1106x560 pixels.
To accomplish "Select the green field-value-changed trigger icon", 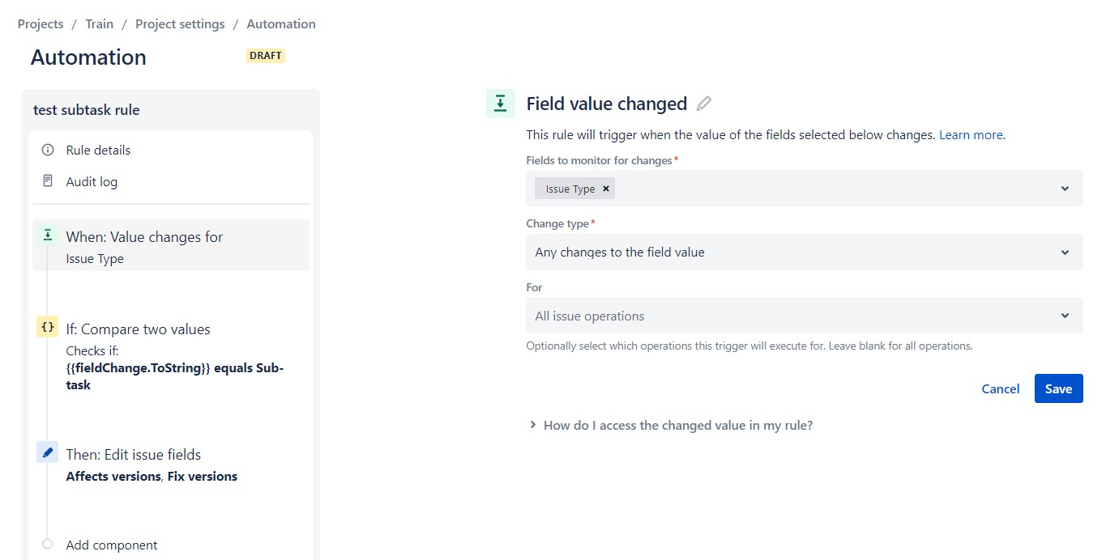I will coord(46,235).
